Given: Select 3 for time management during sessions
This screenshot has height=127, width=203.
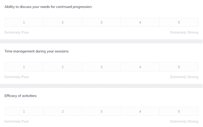Looking at the screenshot, I should coord(101,67).
